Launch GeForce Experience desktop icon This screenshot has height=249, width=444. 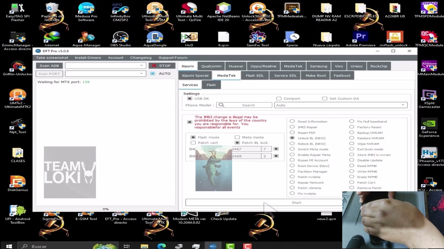429,128
